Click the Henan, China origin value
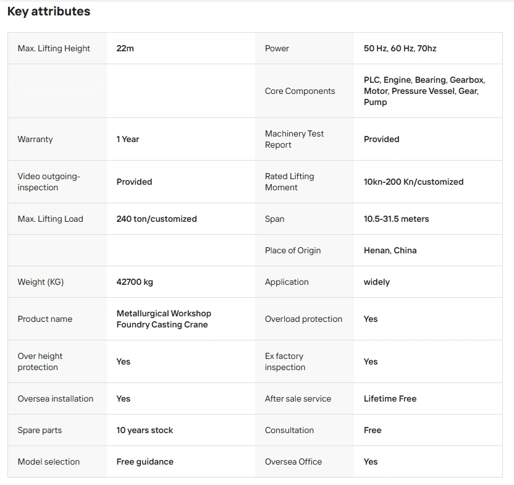Image resolution: width=514 pixels, height=485 pixels. point(390,250)
